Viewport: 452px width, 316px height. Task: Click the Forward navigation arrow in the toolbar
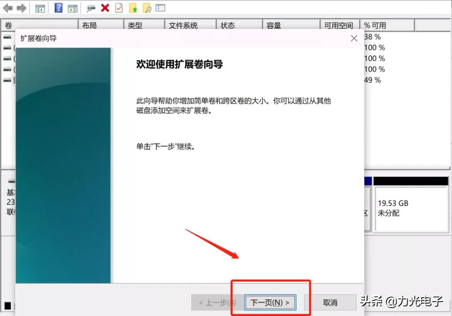click(21, 8)
